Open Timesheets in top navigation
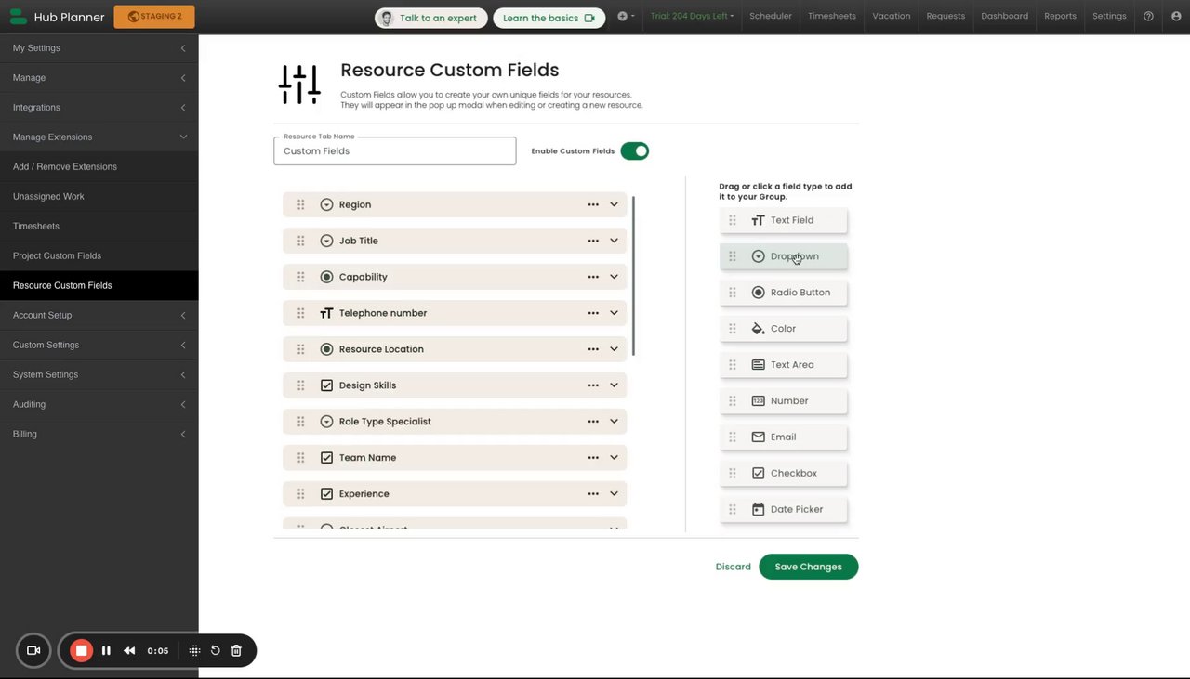1190x679 pixels. click(x=831, y=16)
